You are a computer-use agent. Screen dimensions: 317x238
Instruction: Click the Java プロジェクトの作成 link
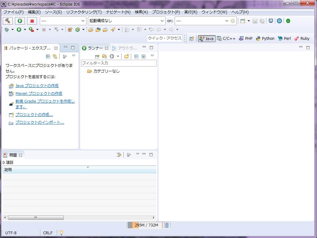[37, 86]
